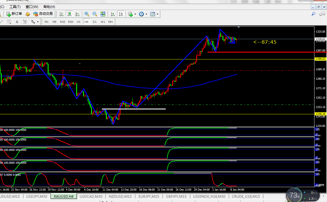Switch to the EURJPY,M15 chart tab
The height and width of the screenshot is (202, 327).
149,196
